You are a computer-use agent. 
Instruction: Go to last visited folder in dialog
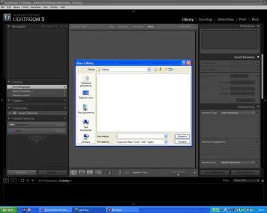coord(155,69)
